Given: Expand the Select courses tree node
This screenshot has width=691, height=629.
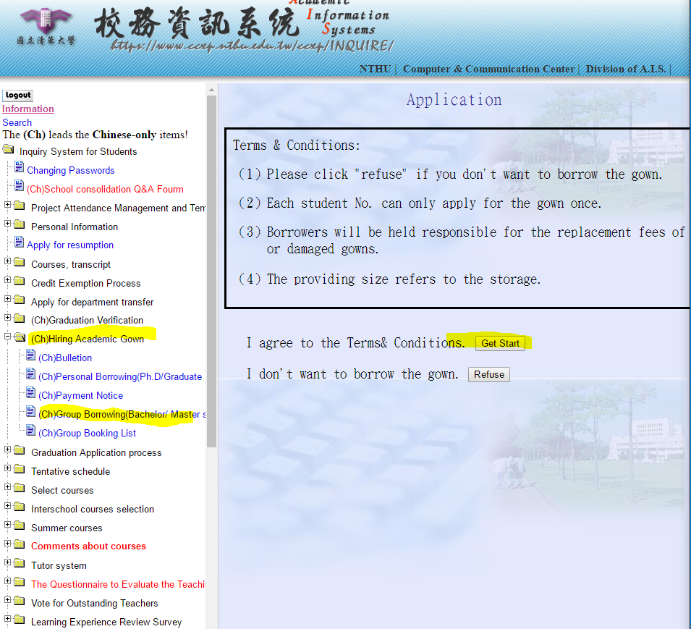Looking at the screenshot, I should tap(8, 489).
